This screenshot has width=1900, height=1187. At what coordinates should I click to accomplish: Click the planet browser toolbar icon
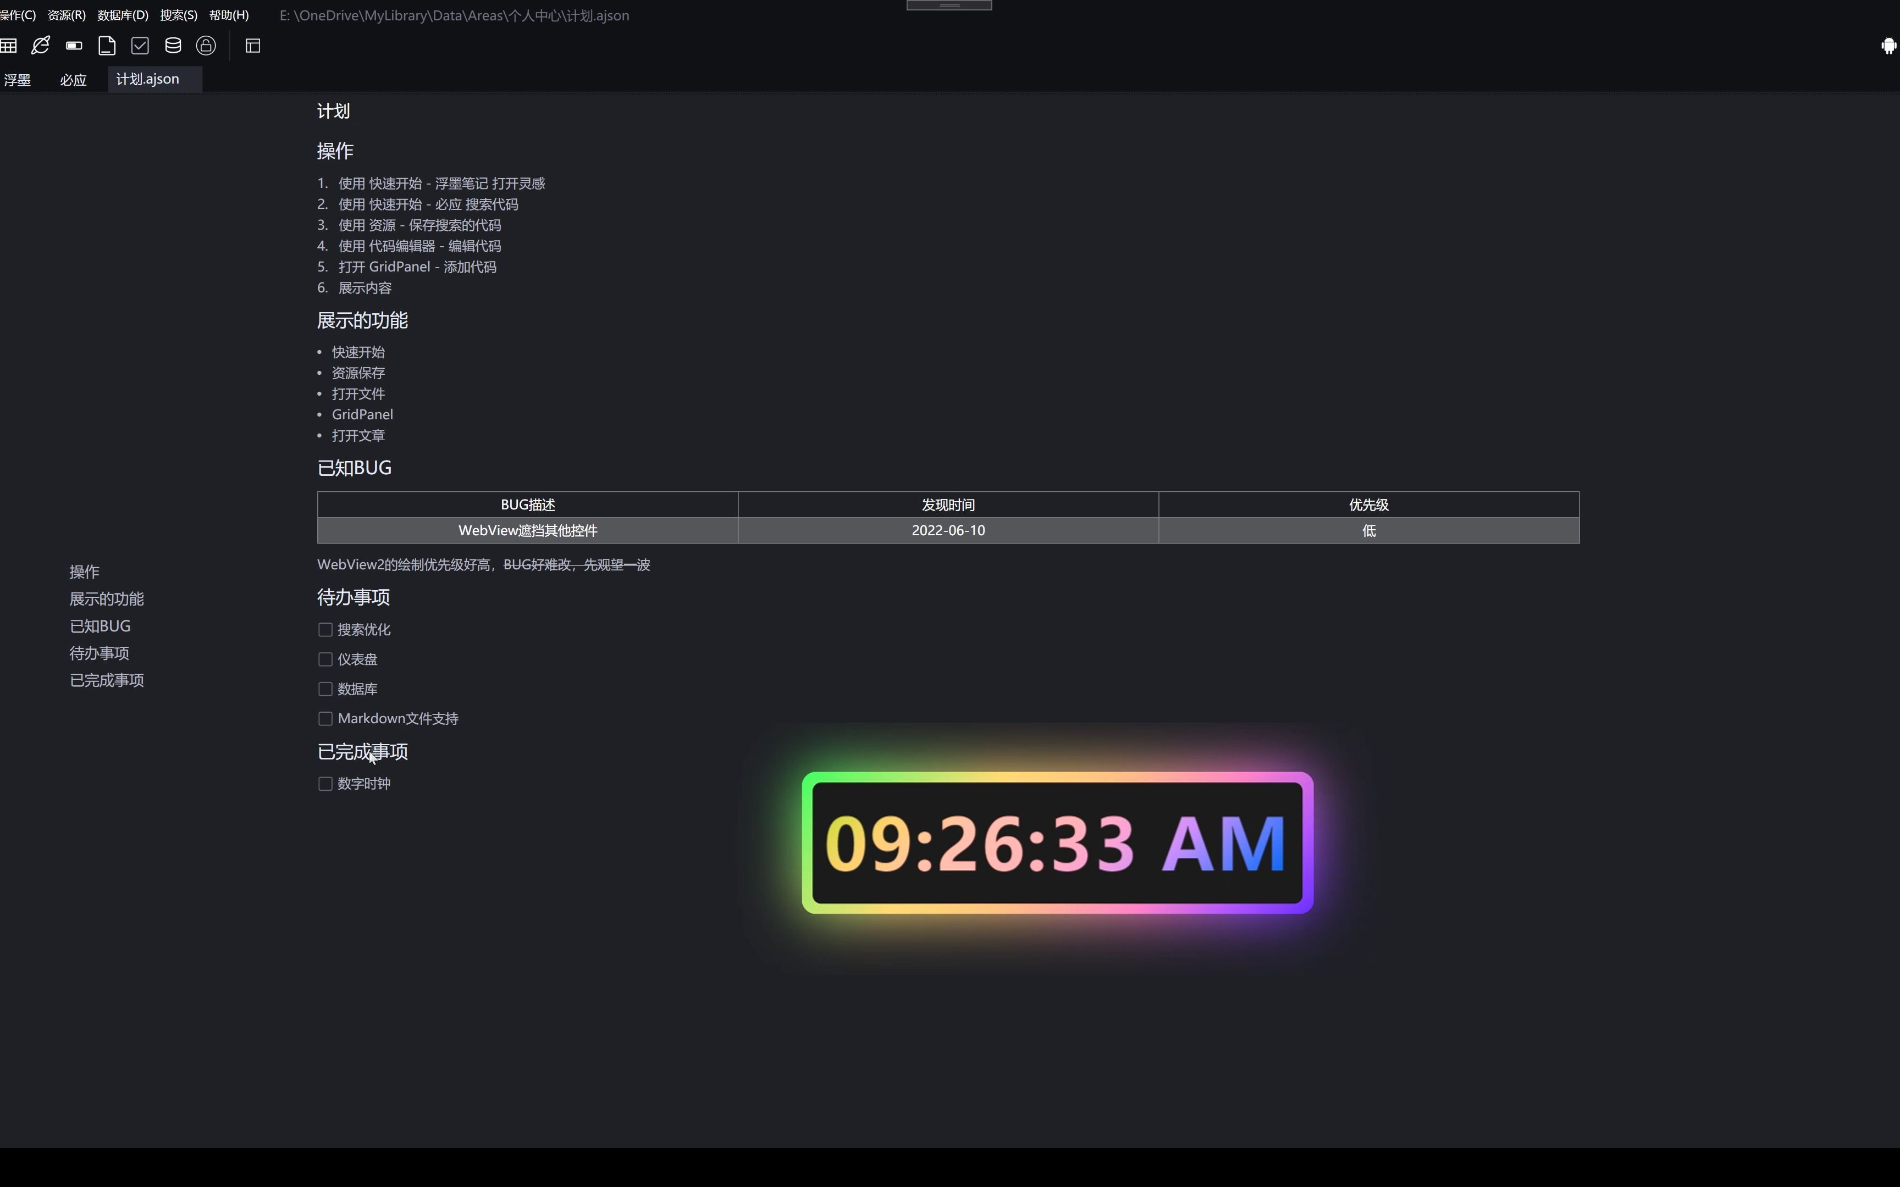41,46
